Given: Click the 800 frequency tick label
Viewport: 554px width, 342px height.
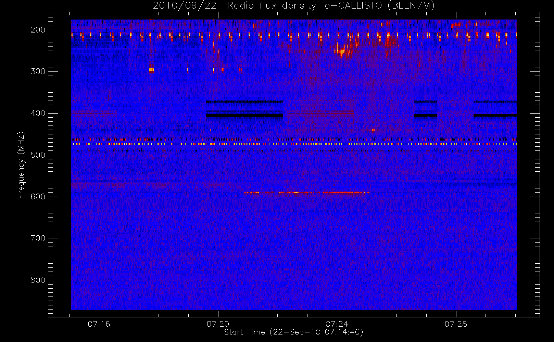Looking at the screenshot, I should pyautogui.click(x=38, y=280).
